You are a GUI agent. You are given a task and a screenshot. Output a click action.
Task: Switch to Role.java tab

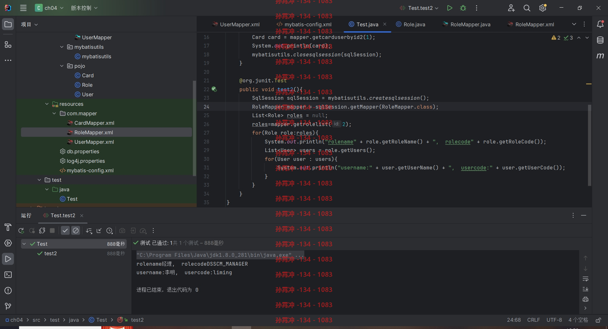click(x=411, y=24)
